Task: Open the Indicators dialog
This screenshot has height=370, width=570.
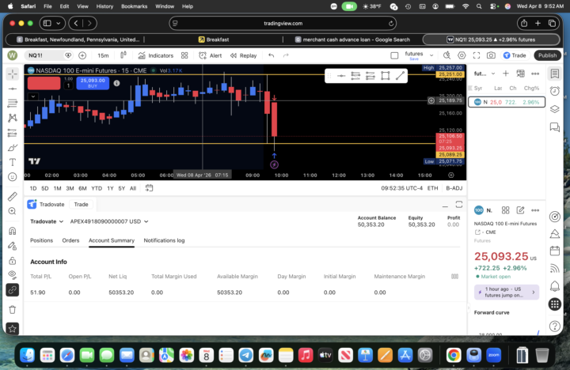Action: click(156, 55)
